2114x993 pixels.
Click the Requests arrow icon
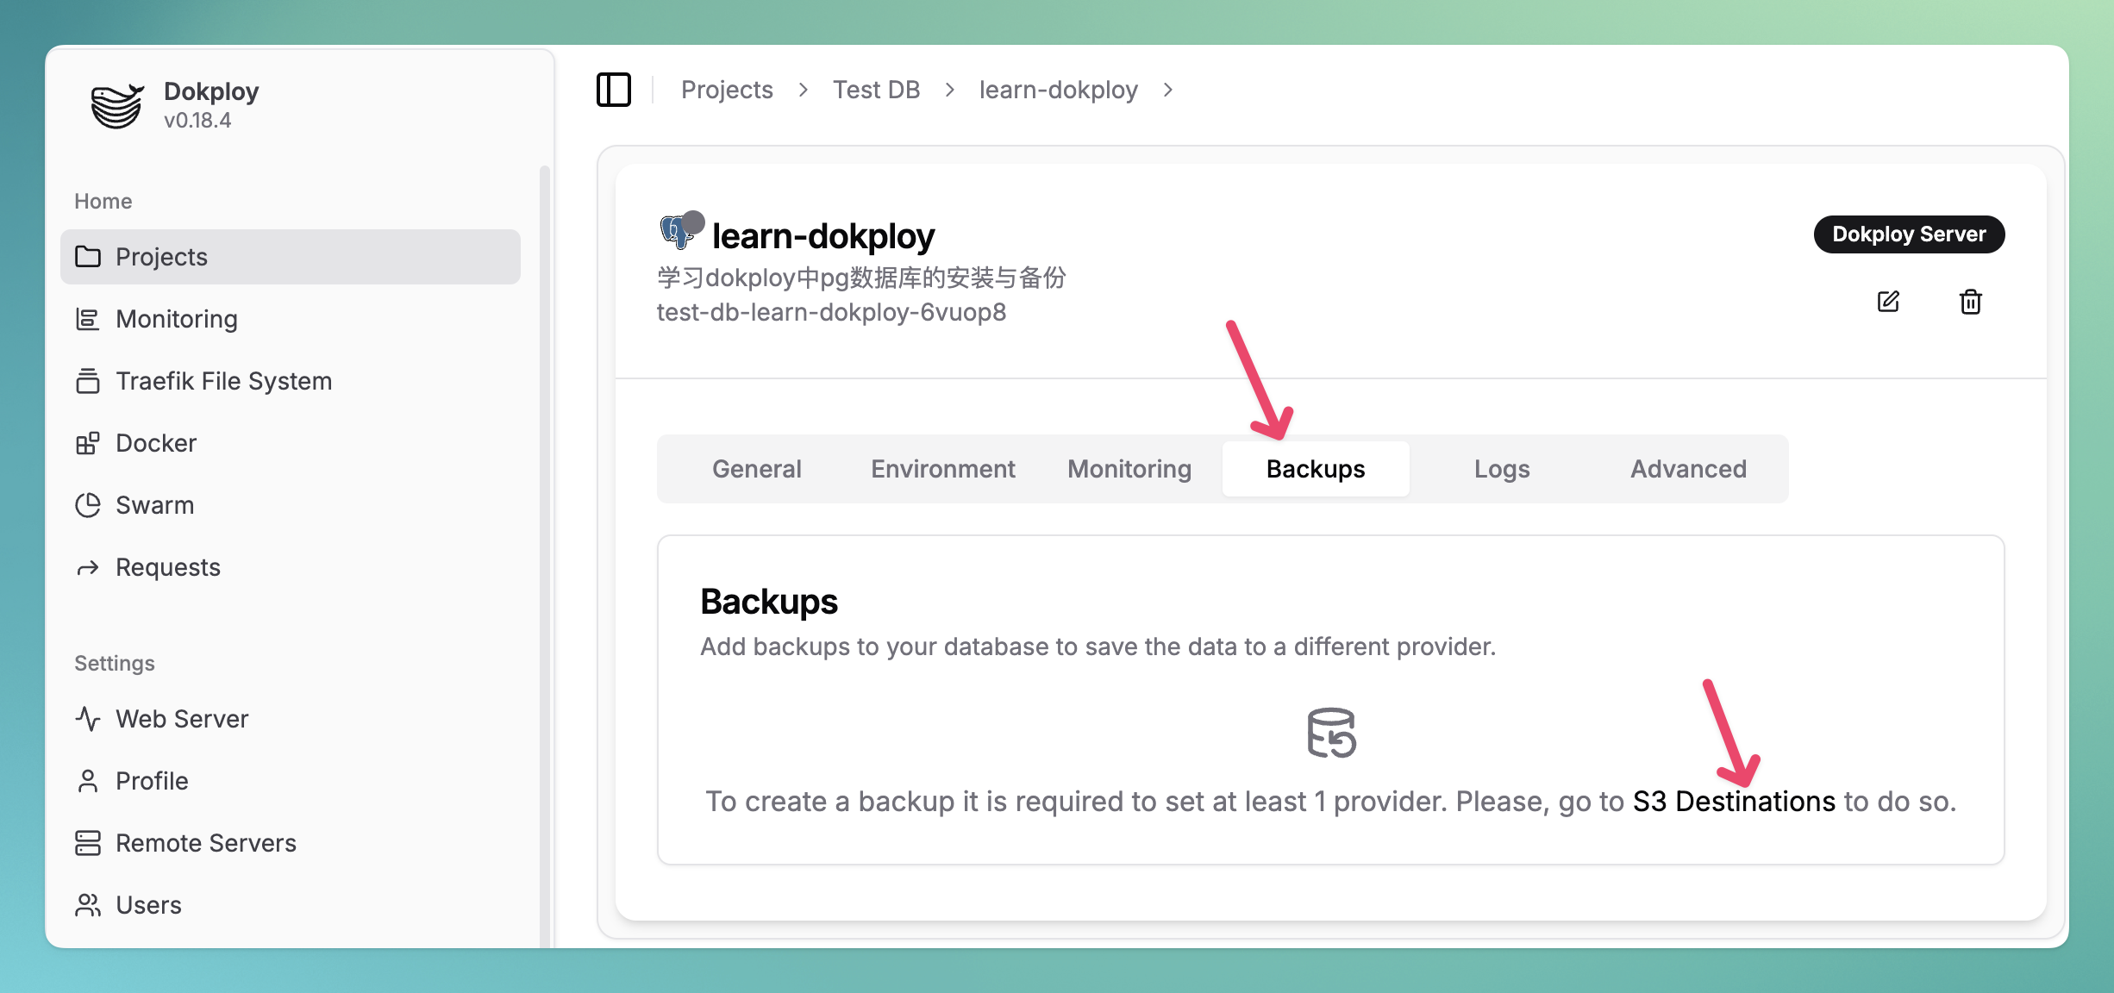[88, 567]
